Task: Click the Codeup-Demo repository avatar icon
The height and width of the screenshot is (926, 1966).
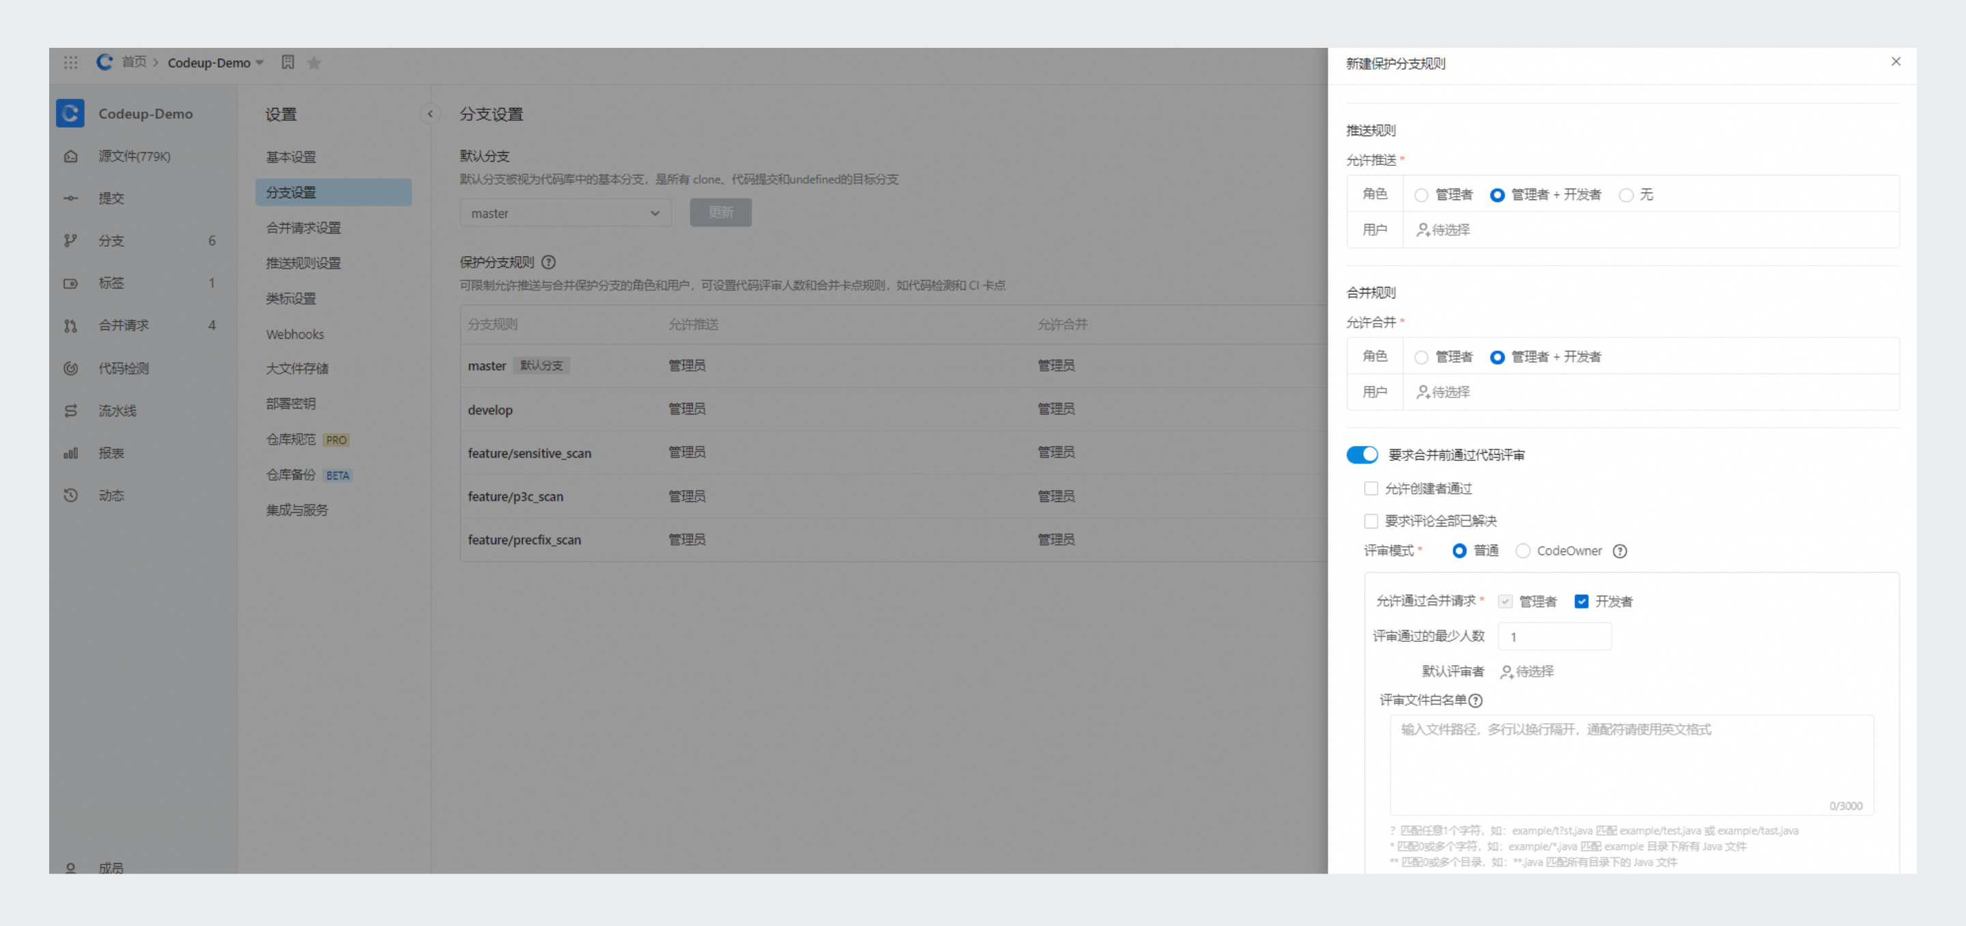Action: pos(70,114)
